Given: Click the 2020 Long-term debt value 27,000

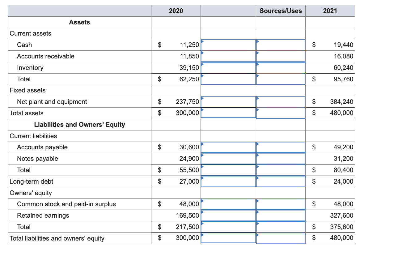Looking at the screenshot, I should [189, 181].
